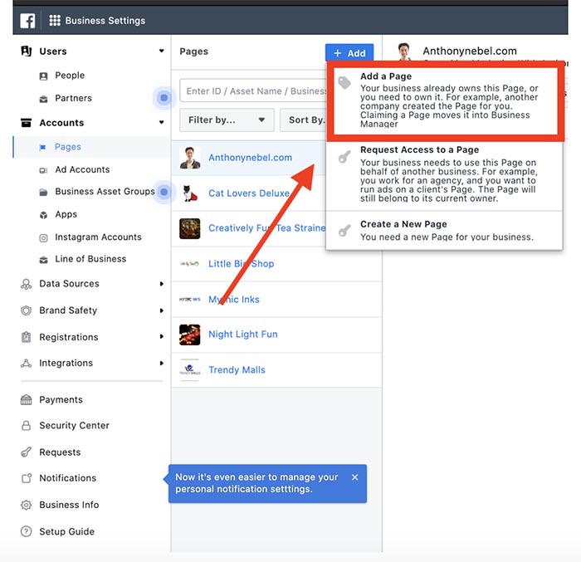The height and width of the screenshot is (562, 581).
Task: Click the asset search input field
Action: 253,90
